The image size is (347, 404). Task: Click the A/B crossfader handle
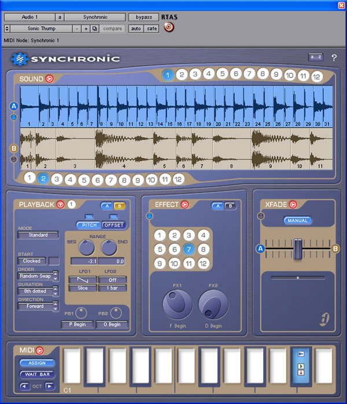[x=298, y=249]
